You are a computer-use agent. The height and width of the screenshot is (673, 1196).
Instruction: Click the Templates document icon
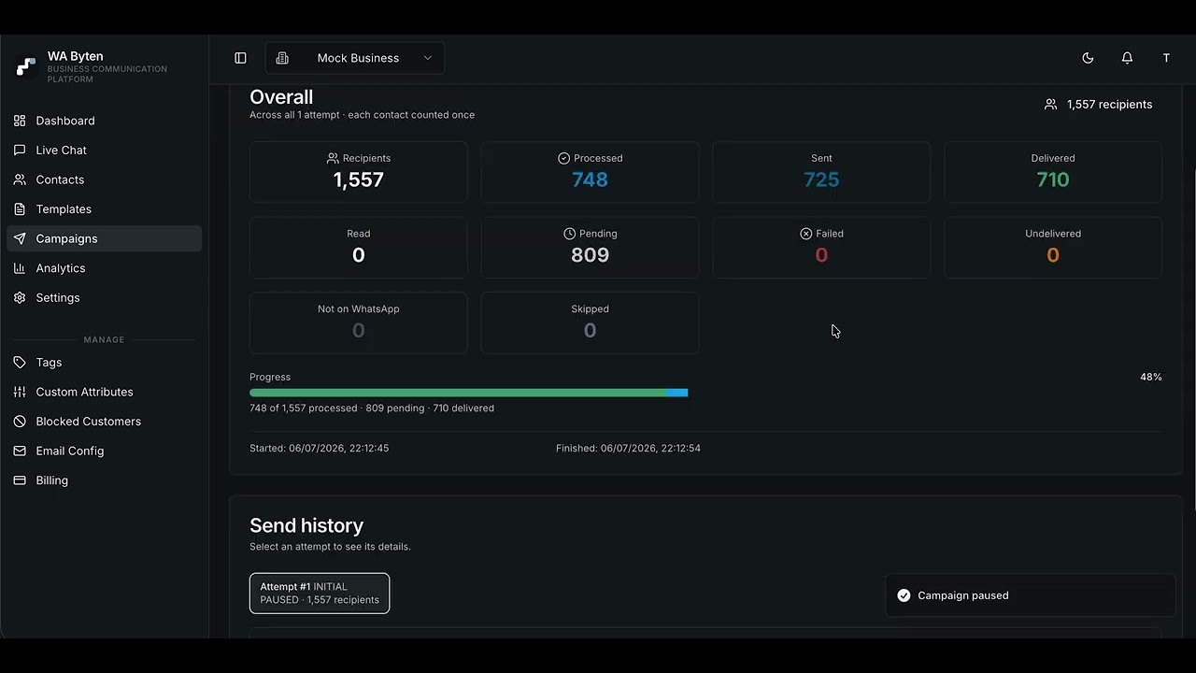[x=20, y=209]
